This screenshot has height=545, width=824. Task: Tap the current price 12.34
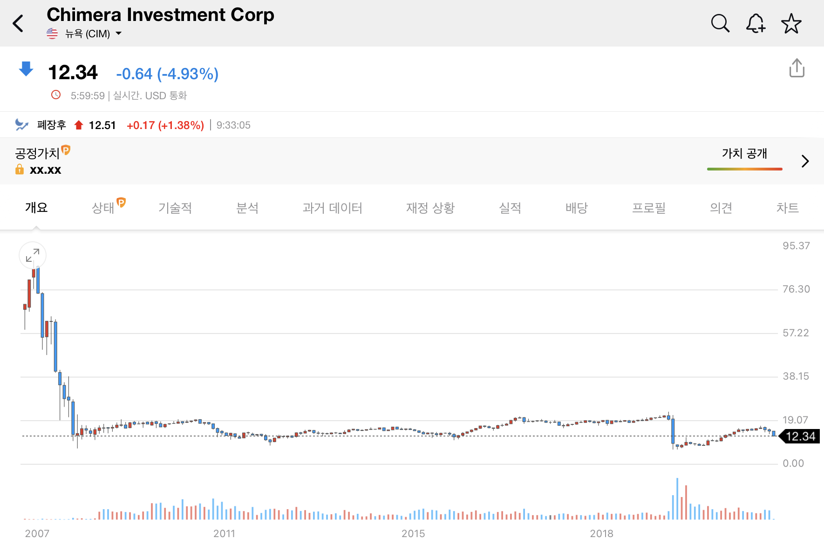(73, 73)
